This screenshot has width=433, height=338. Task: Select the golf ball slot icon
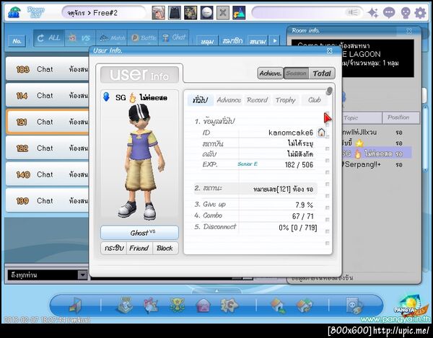click(206, 13)
